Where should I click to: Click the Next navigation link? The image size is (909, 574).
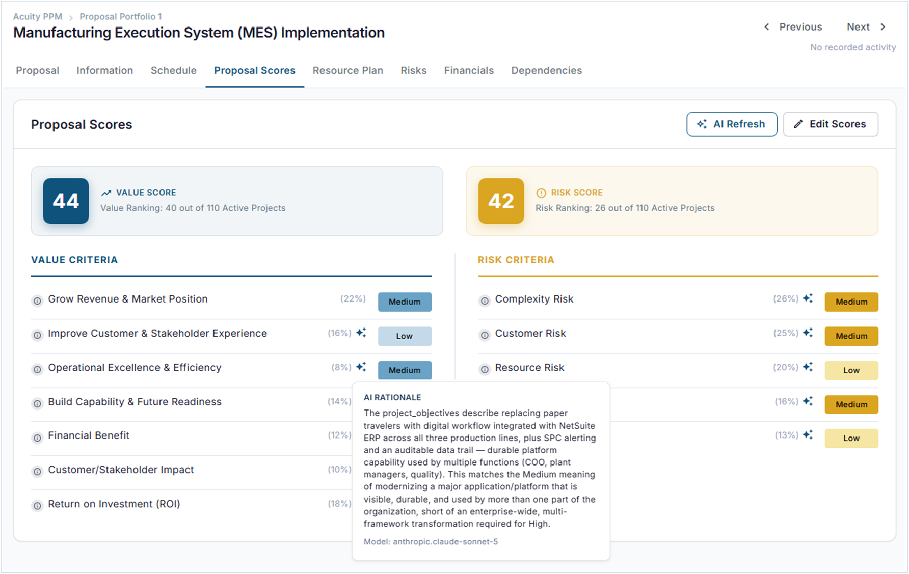coord(858,27)
